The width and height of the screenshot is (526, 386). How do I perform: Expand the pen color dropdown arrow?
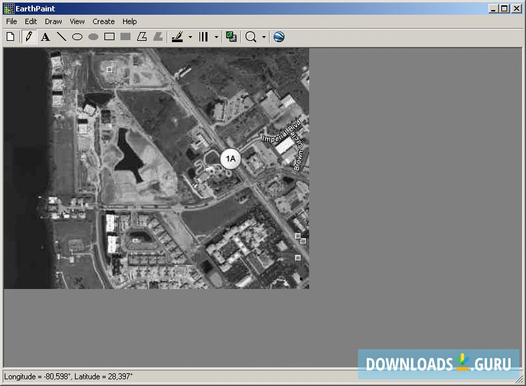pyautogui.click(x=190, y=37)
